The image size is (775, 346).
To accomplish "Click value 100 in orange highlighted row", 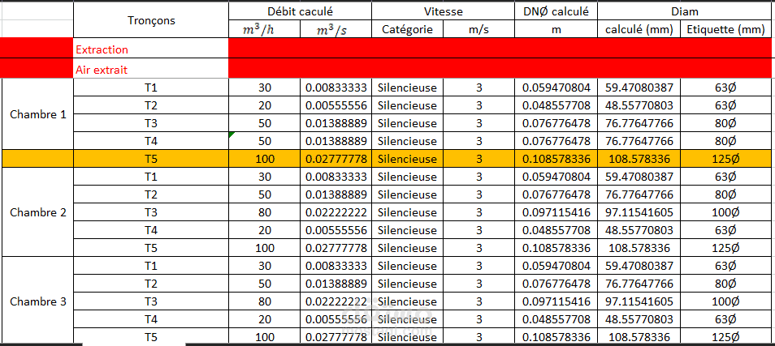I will point(265,159).
